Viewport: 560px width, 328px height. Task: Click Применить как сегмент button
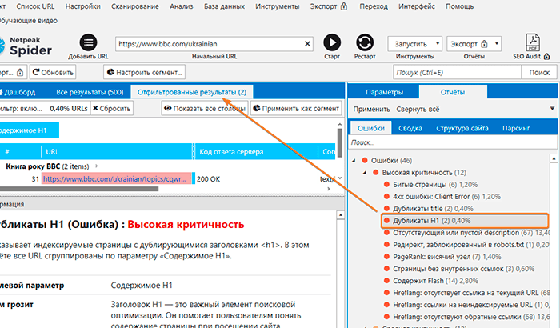click(296, 108)
